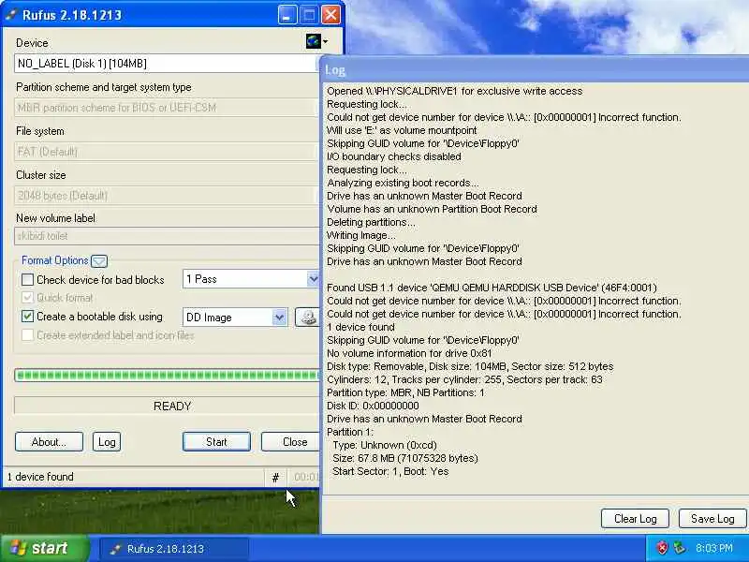Image resolution: width=749 pixels, height=562 pixels.
Task: Click the Log window title bar
Action: [534, 69]
